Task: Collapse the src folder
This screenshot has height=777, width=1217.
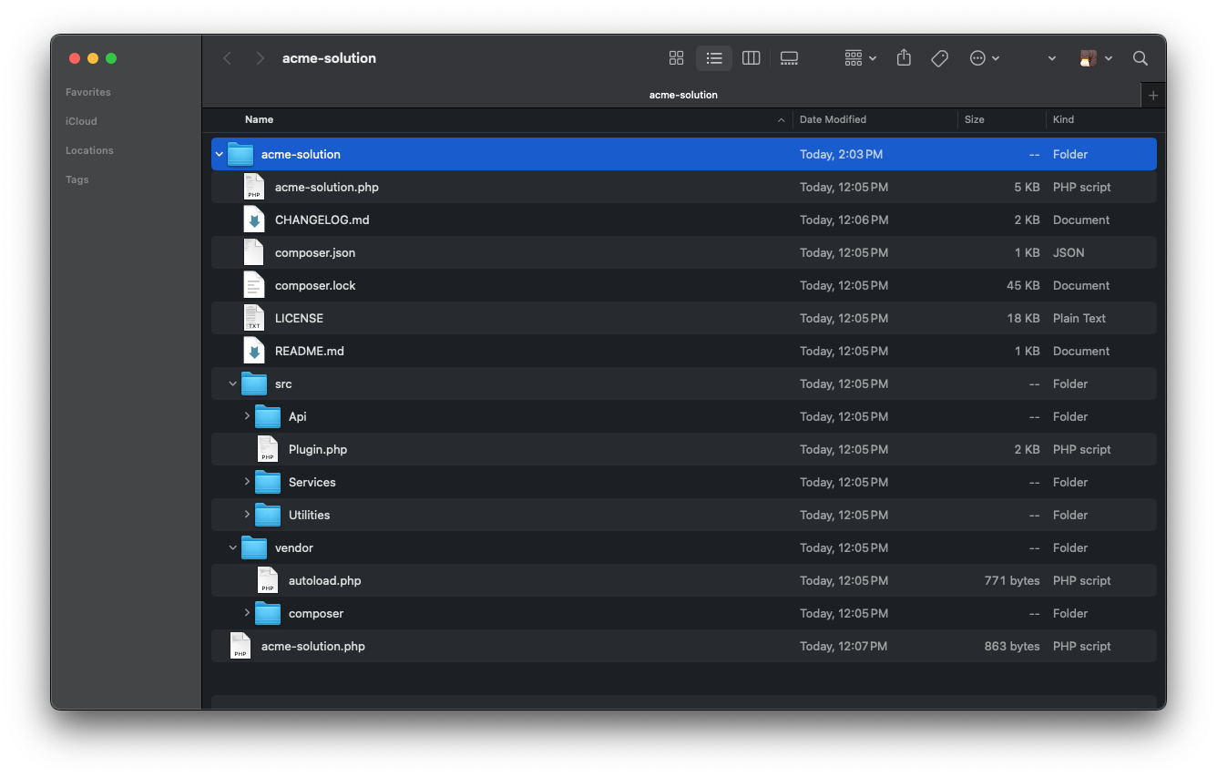Action: point(232,383)
